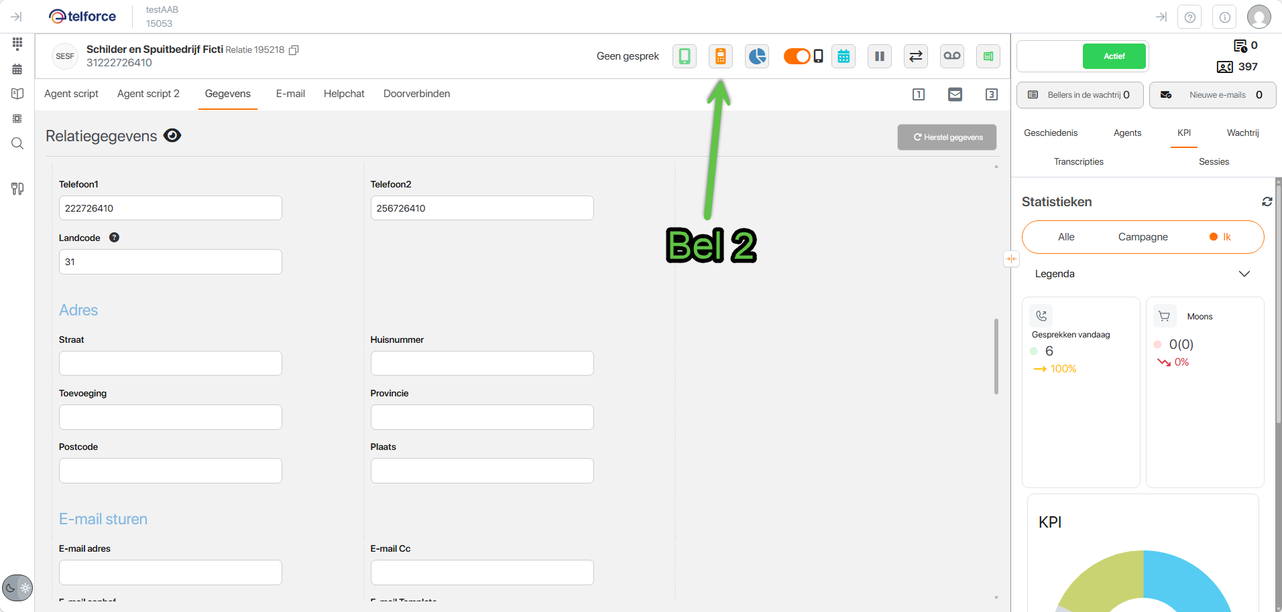Screen dimensions: 1282x612
Task: Switch the dark/light theme toggle
Action: point(17,588)
